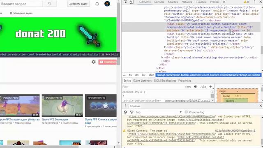Open the Spore №3 video thumbnail
The image size is (263, 148).
[x=20, y=106]
